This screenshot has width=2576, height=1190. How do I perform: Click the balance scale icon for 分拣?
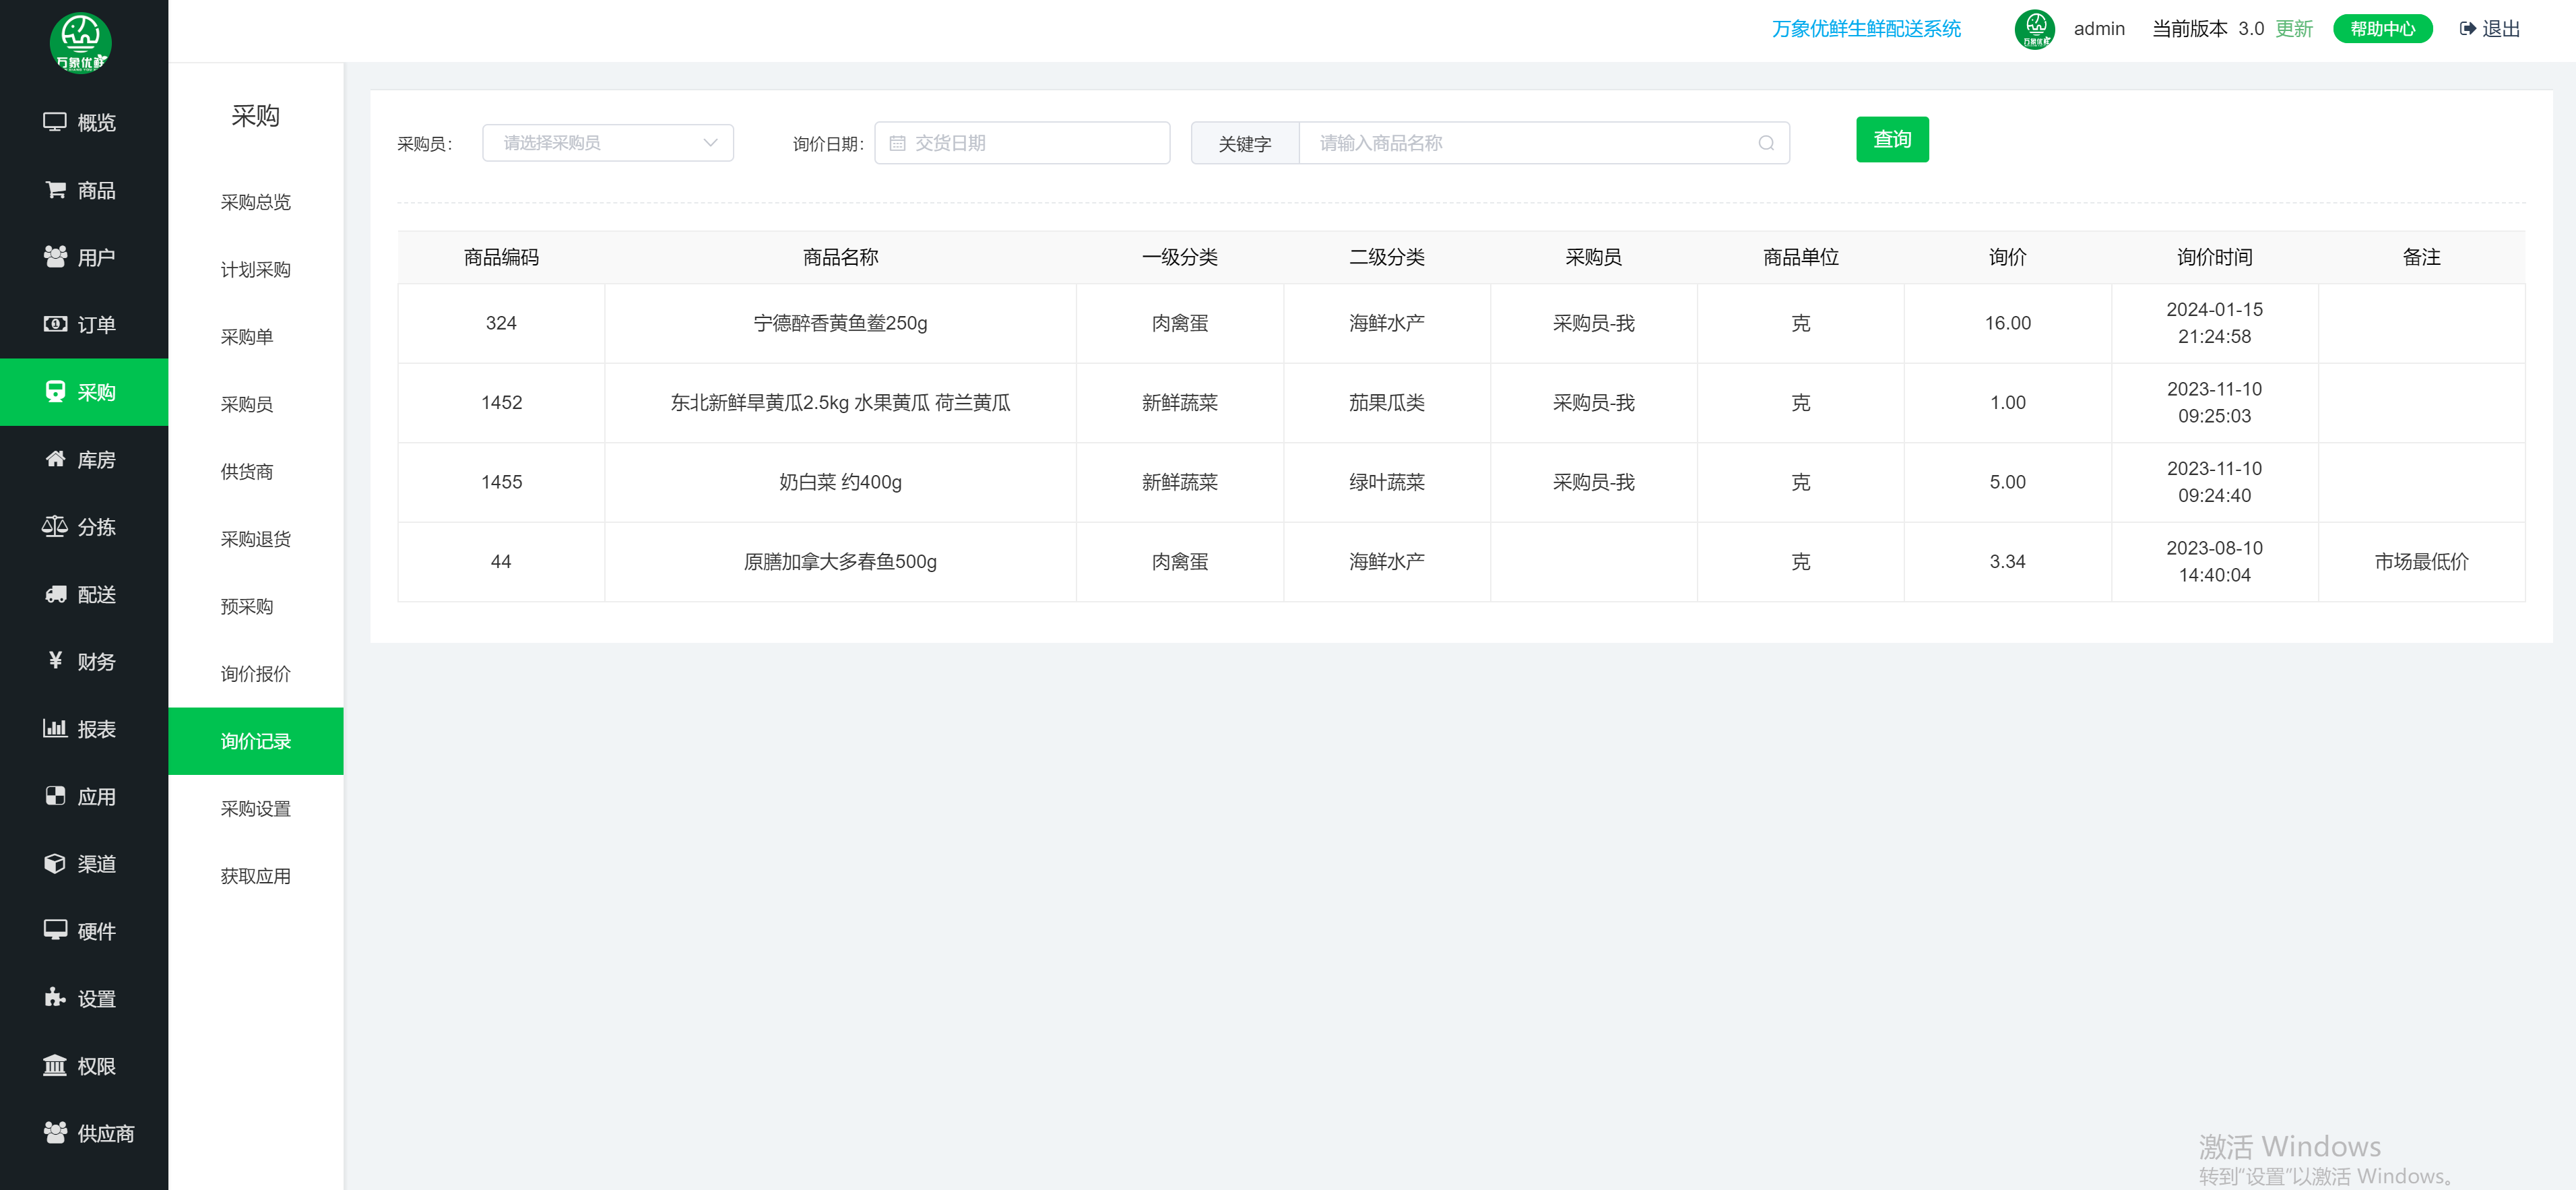click(x=55, y=526)
